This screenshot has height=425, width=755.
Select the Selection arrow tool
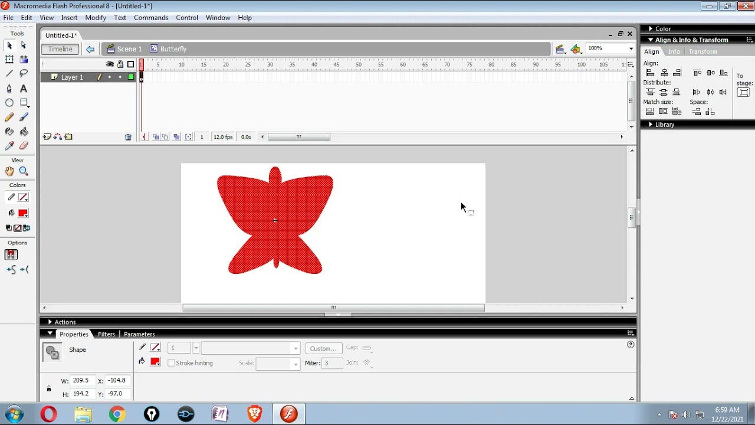click(x=9, y=45)
